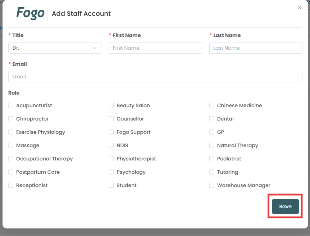Image resolution: width=310 pixels, height=236 pixels.
Task: Toggle the Dental role checkbox
Action: (212, 119)
